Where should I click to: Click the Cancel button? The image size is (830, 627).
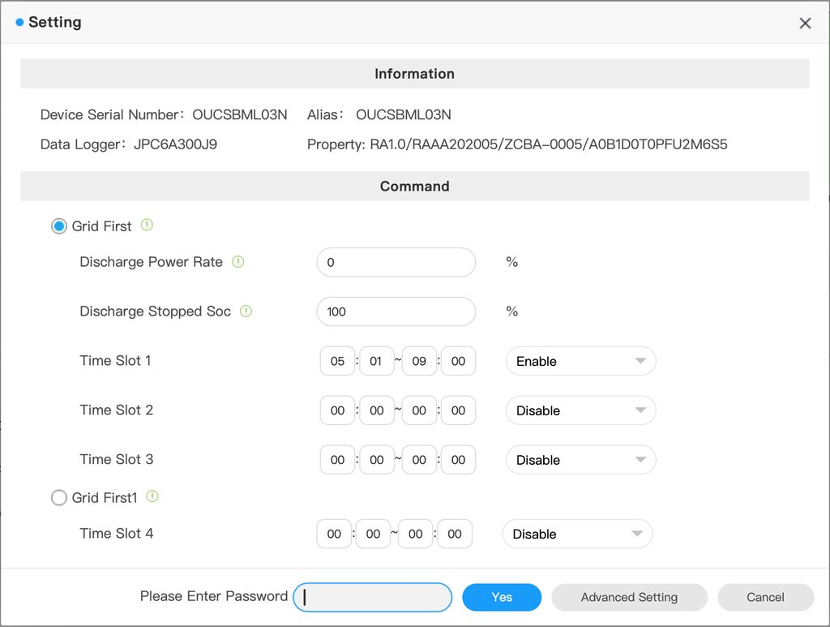[765, 597]
